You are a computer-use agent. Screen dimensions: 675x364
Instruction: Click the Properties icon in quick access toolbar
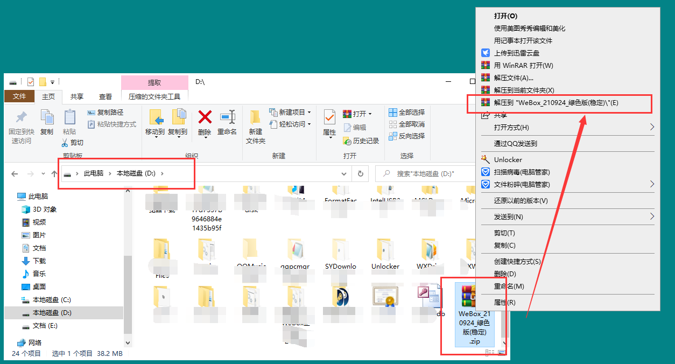point(30,82)
